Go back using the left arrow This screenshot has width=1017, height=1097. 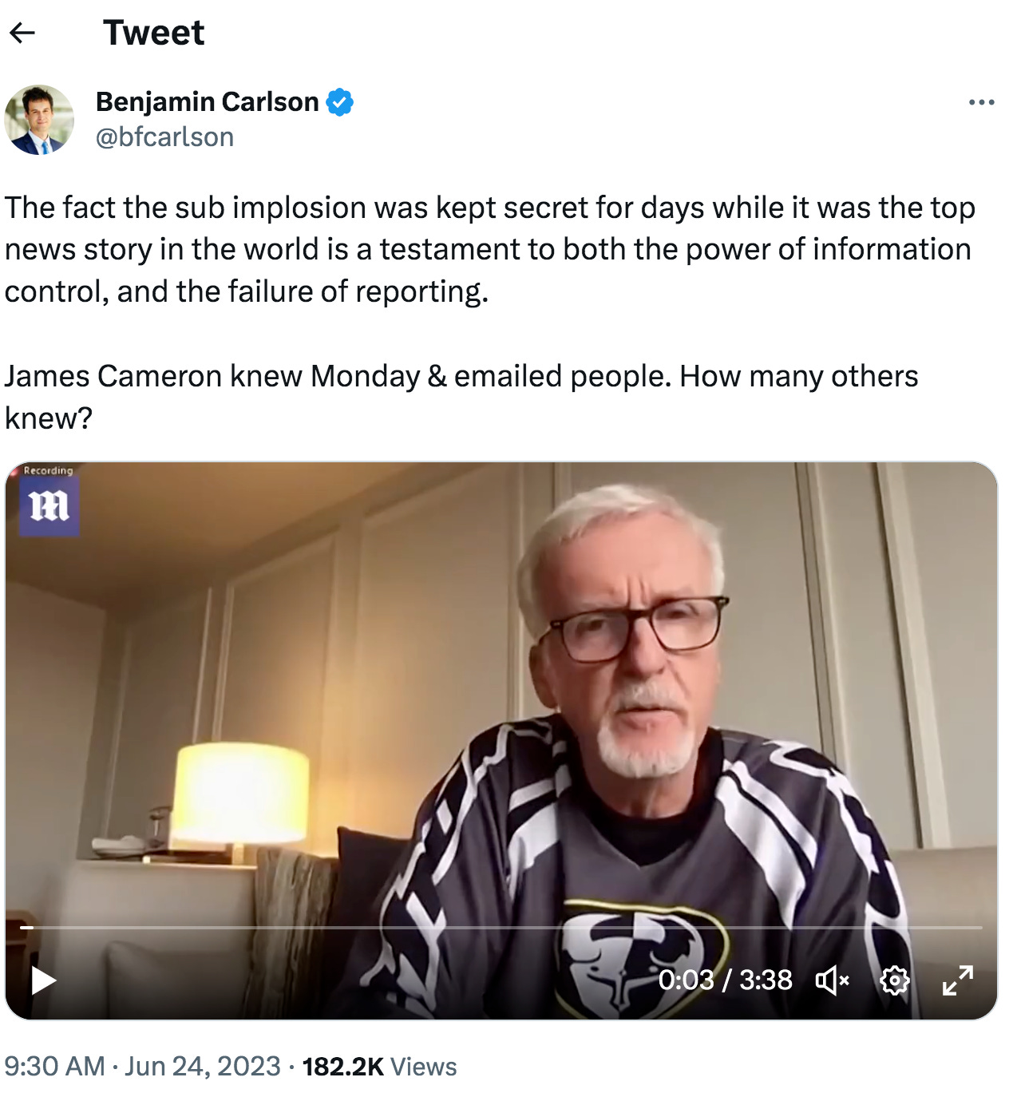pos(22,33)
